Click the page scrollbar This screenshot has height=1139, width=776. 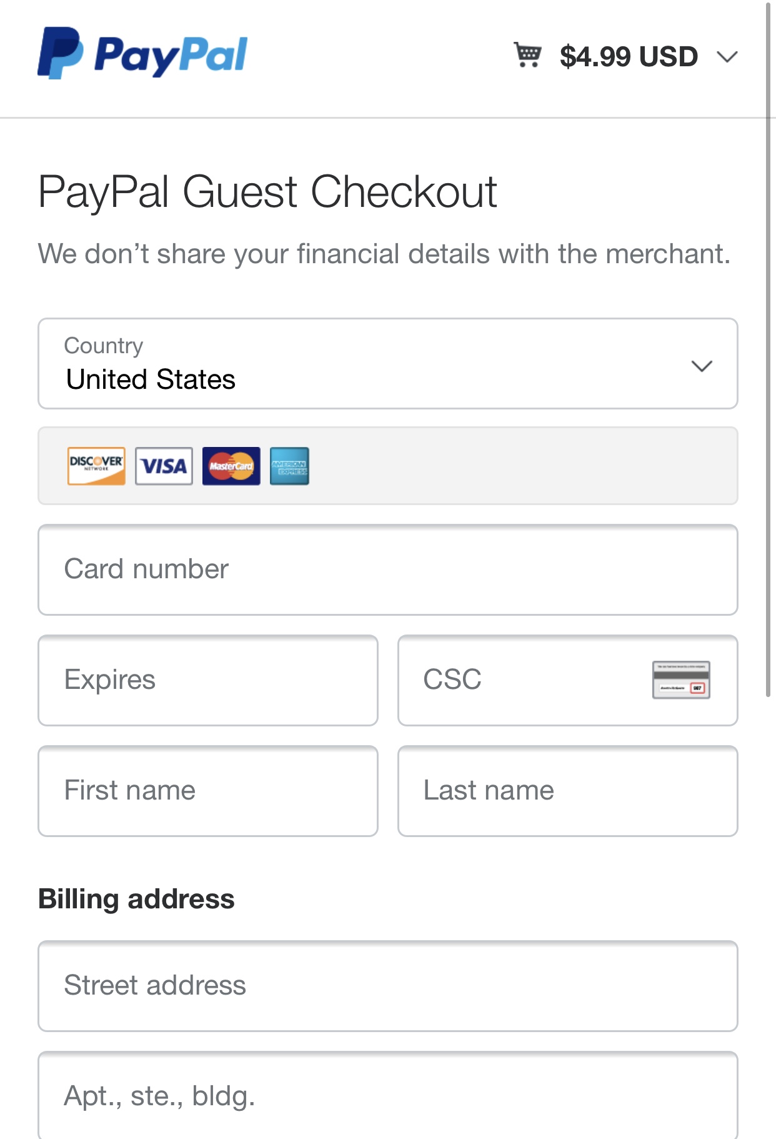coord(769,349)
